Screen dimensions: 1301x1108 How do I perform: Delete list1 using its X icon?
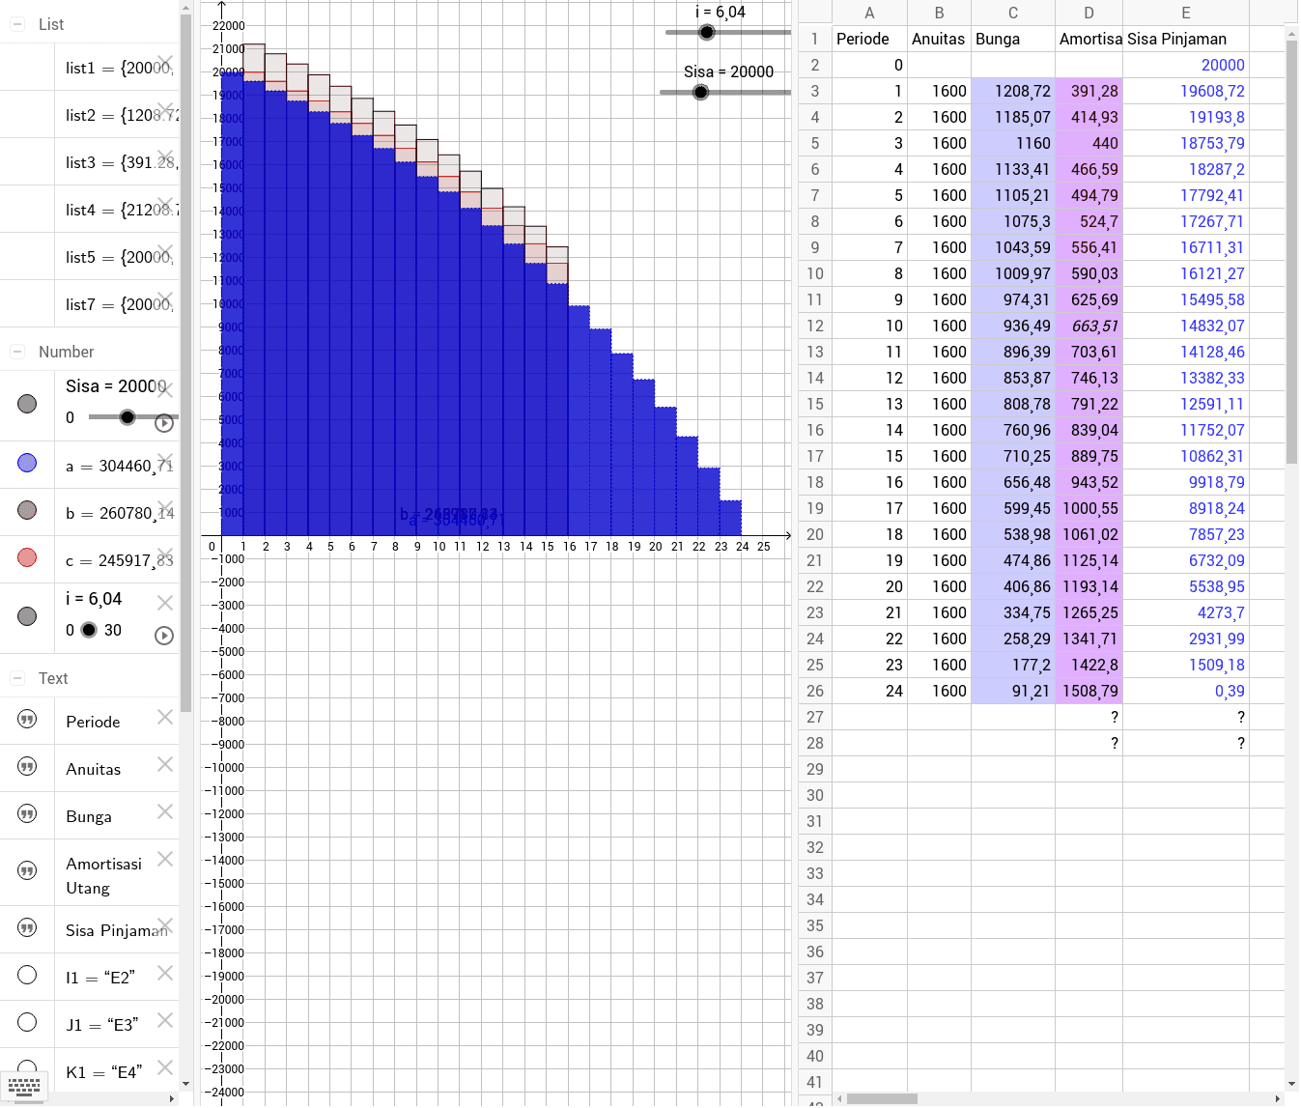165,62
